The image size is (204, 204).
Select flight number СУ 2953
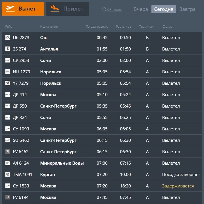pyautogui.click(x=21, y=60)
